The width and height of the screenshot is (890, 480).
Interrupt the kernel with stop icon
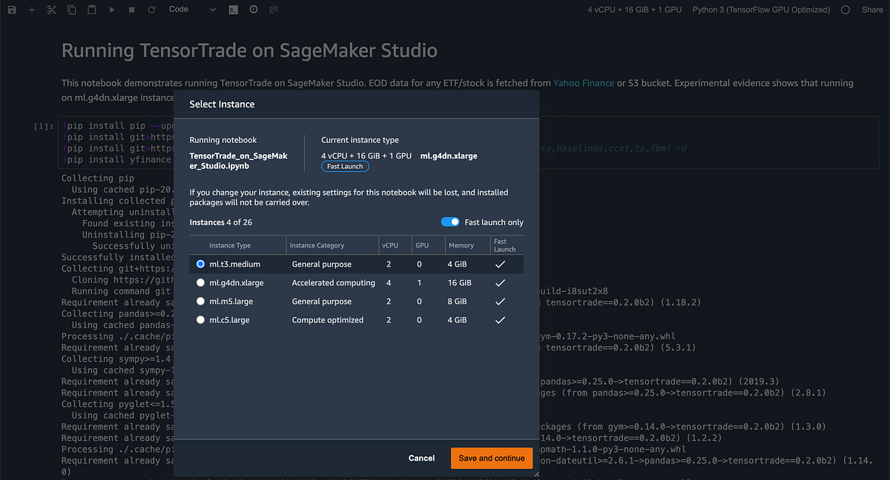(x=133, y=10)
